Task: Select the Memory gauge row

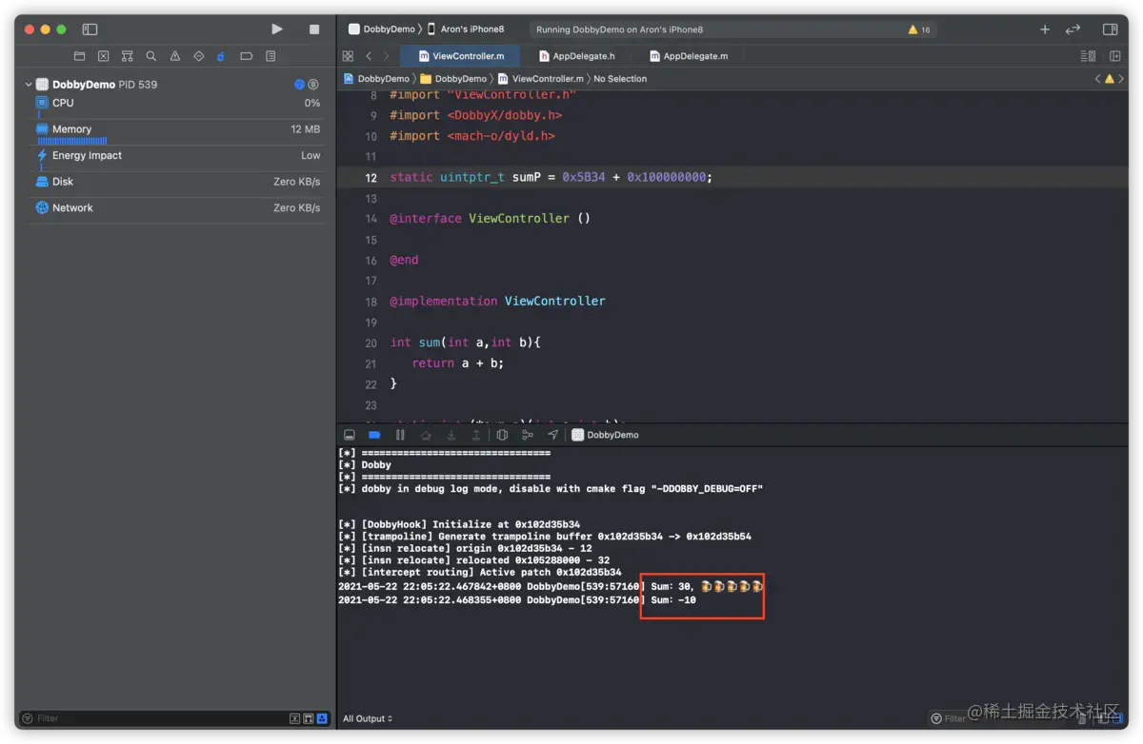Action: [x=177, y=133]
